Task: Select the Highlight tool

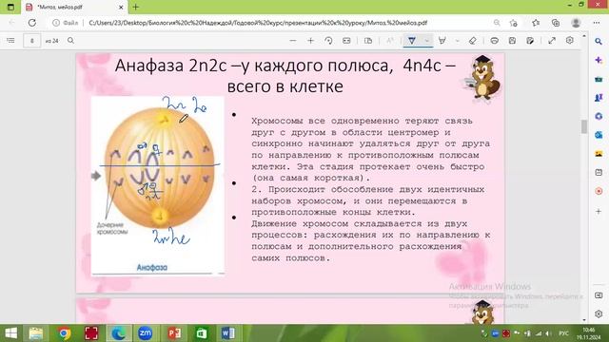Action: tap(442, 40)
